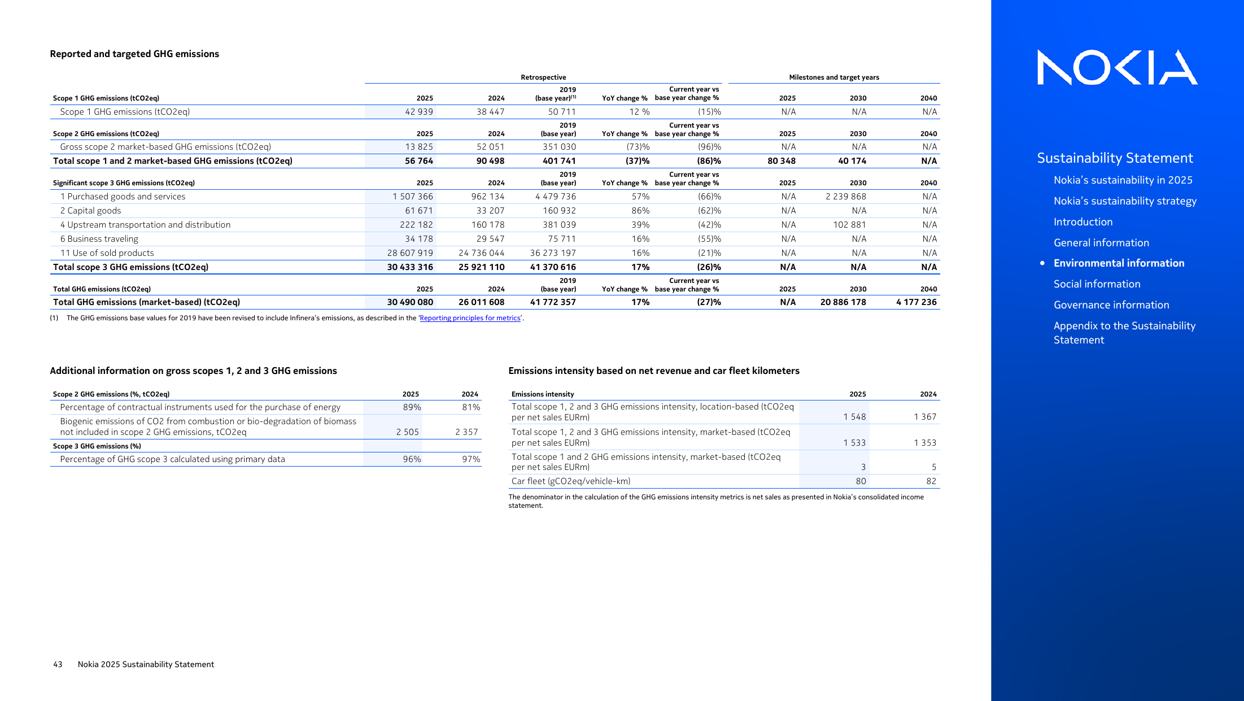Click Total scope 1 and 2 value 56 764

tap(419, 161)
